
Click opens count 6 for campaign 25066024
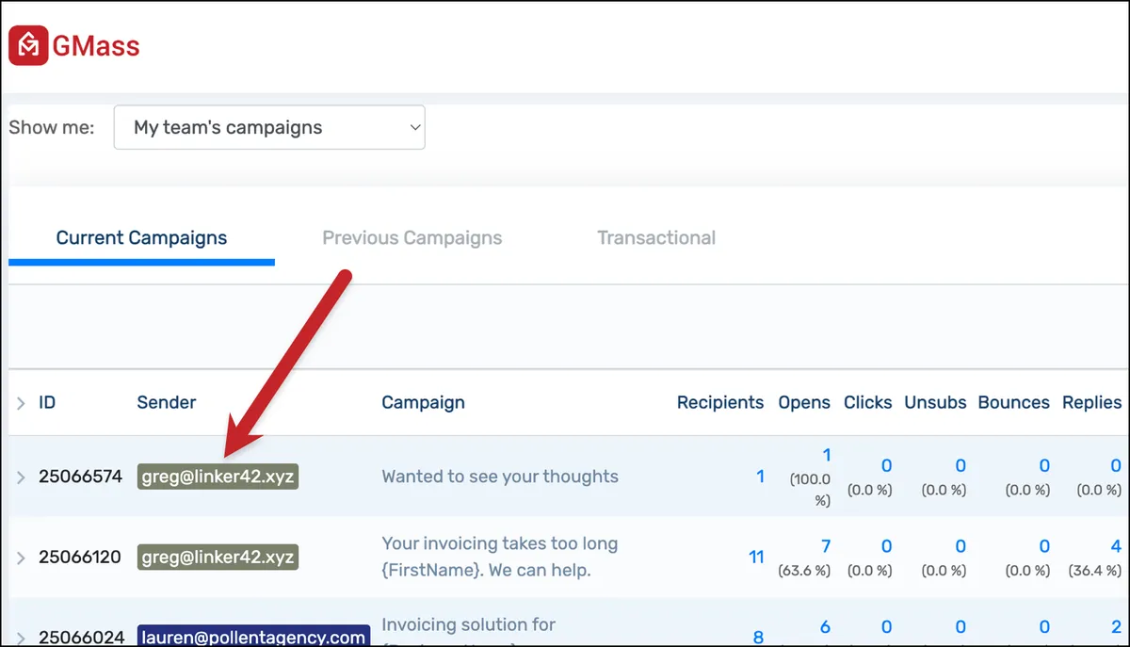(x=826, y=627)
